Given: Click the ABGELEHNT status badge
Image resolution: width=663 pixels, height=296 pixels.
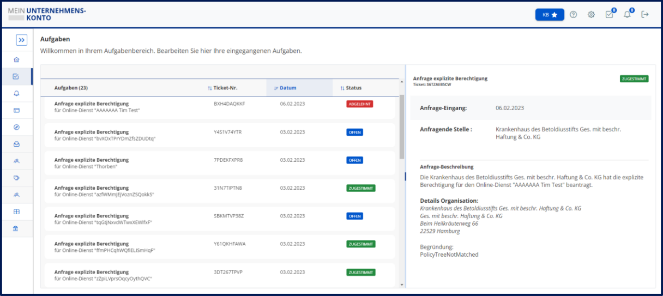Looking at the screenshot, I should (360, 104).
